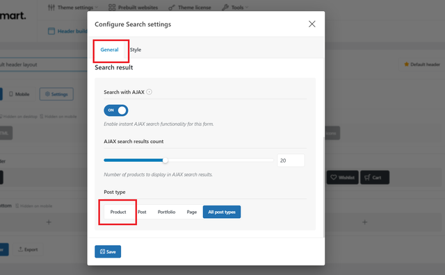Click the gear icon on Settings button
Image resolution: width=445 pixels, height=275 pixels.
click(x=47, y=94)
